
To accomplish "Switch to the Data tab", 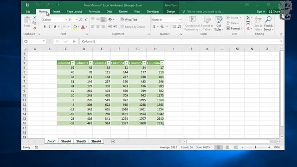I will [110, 12].
